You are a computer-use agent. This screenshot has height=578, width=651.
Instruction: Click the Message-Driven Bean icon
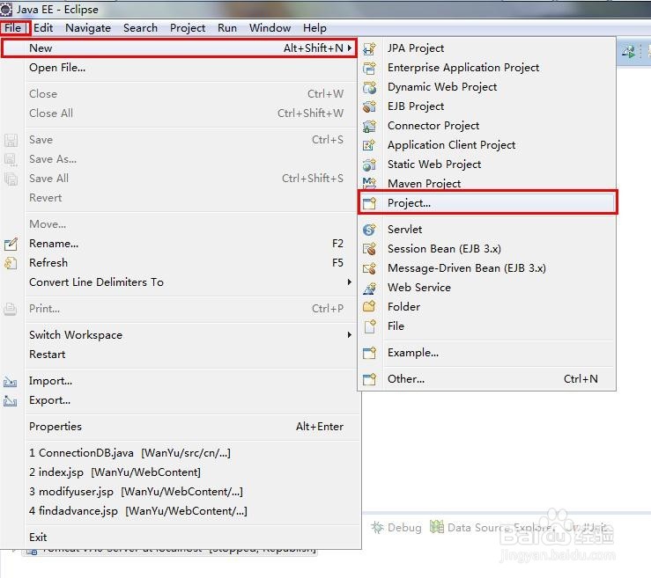369,268
